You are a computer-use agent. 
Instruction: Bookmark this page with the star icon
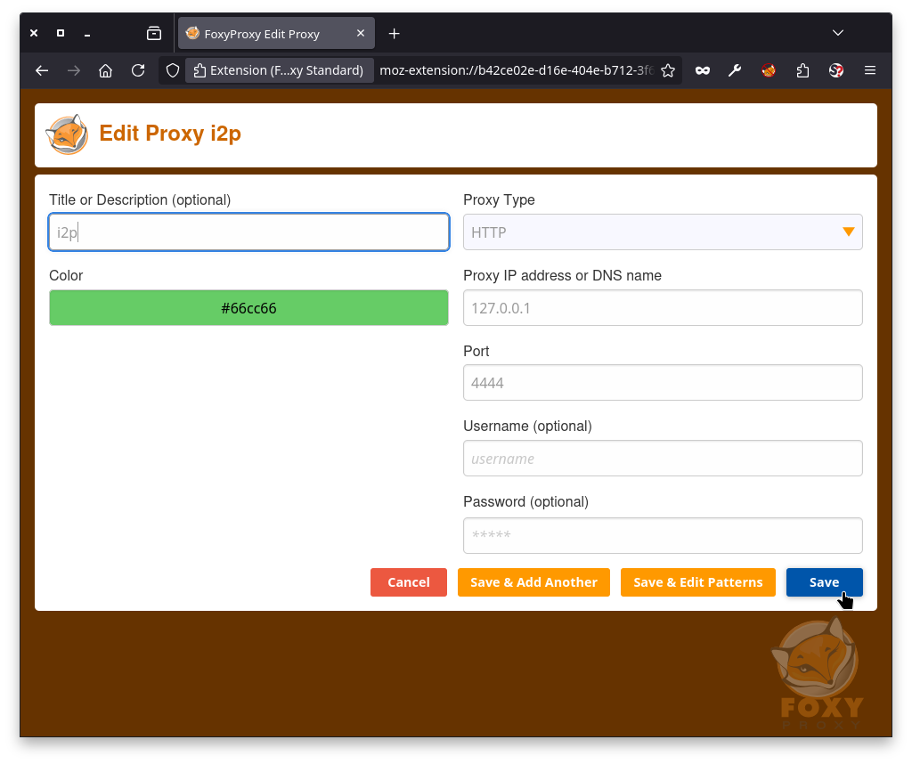point(668,70)
